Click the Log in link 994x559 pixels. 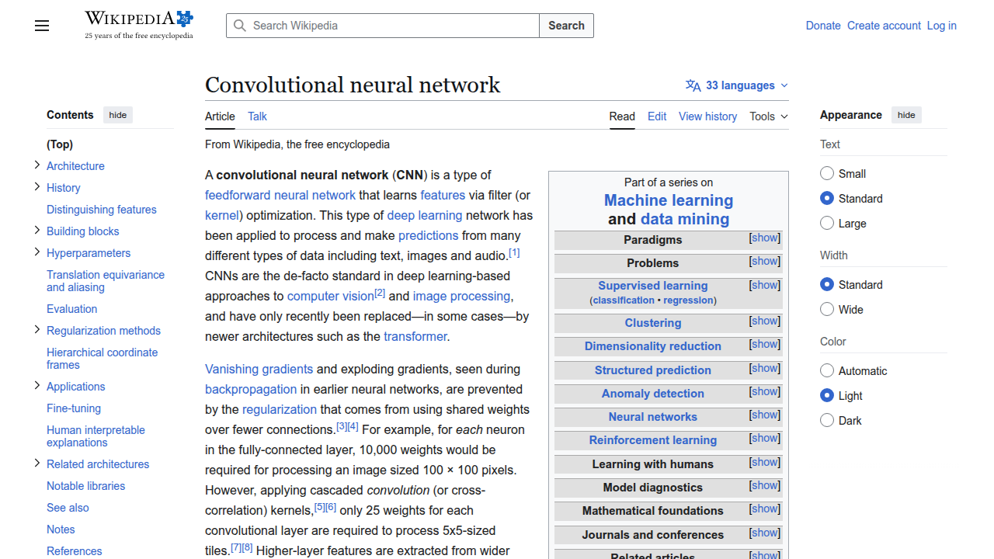click(x=941, y=26)
